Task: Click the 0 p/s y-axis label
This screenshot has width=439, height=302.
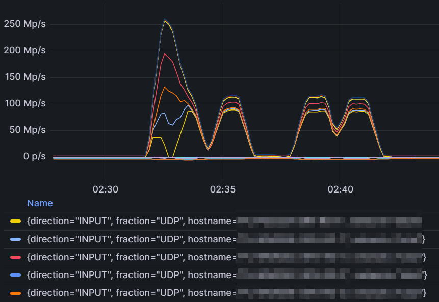Action: point(35,156)
